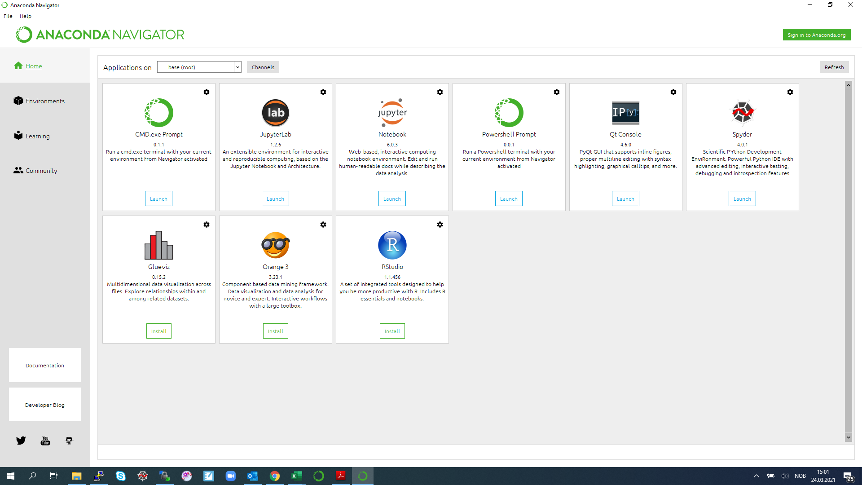Click the scrollbar down arrow
Screen dimensions: 862x485
coord(849,437)
